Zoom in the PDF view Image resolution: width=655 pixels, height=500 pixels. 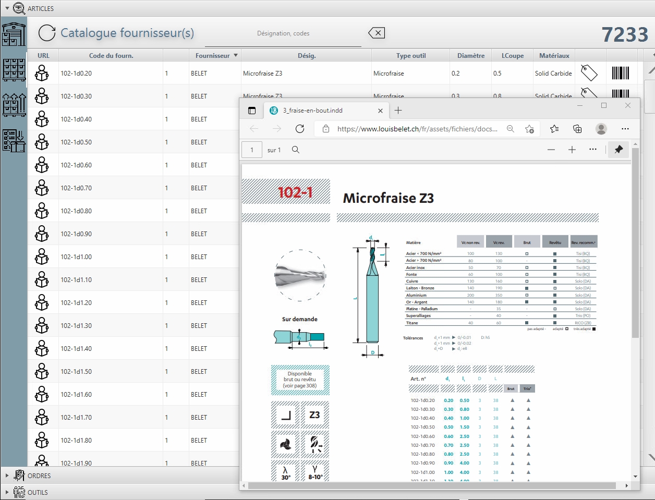pyautogui.click(x=572, y=150)
